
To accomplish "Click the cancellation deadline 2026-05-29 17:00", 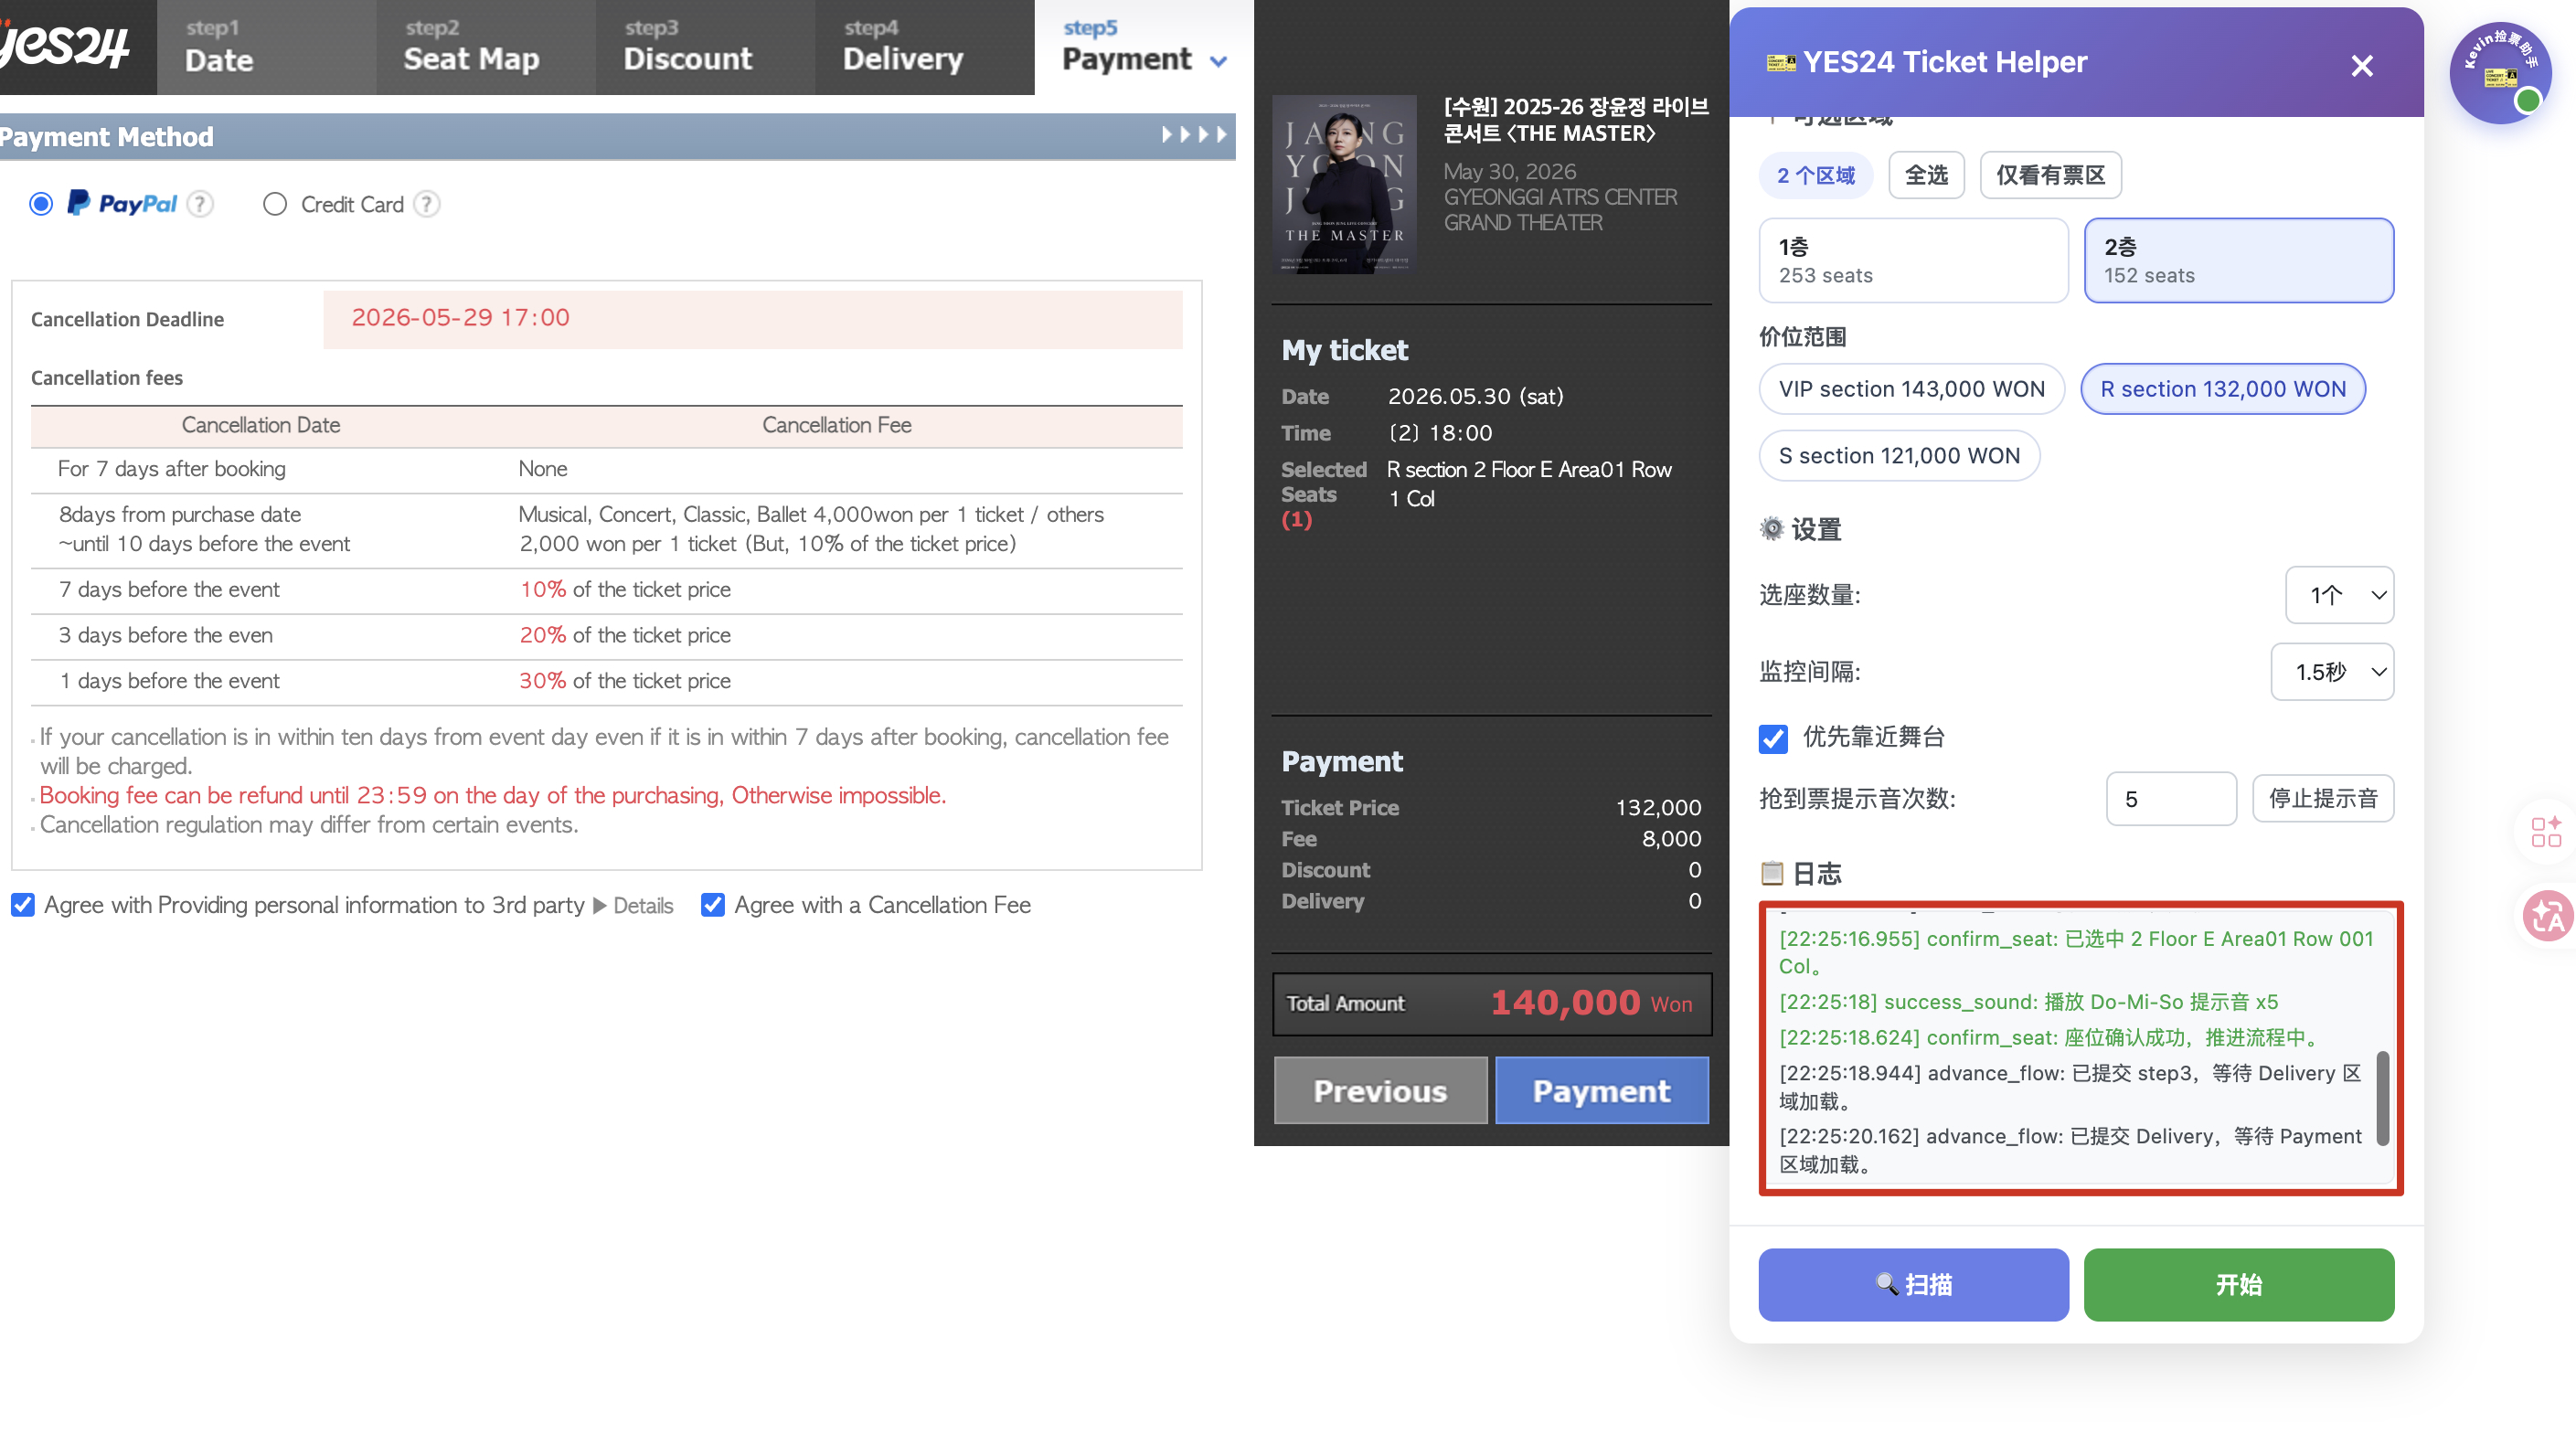I will (x=460, y=318).
